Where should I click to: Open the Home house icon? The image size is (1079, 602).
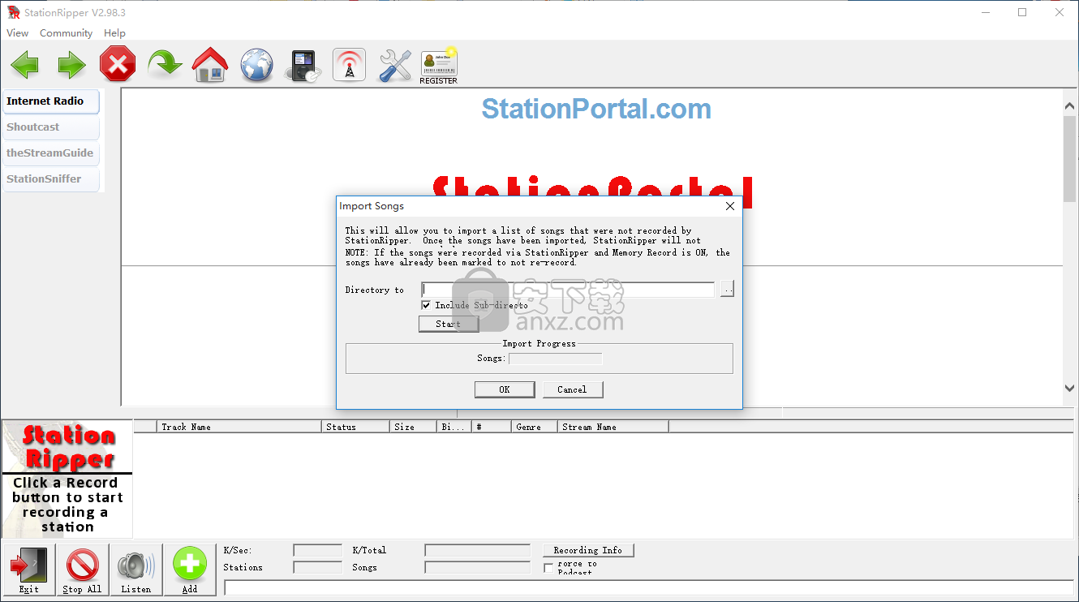[210, 64]
